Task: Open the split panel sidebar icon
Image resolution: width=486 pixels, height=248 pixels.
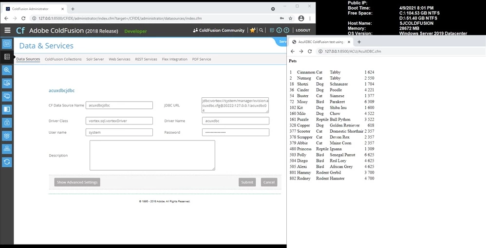Action: [7, 109]
